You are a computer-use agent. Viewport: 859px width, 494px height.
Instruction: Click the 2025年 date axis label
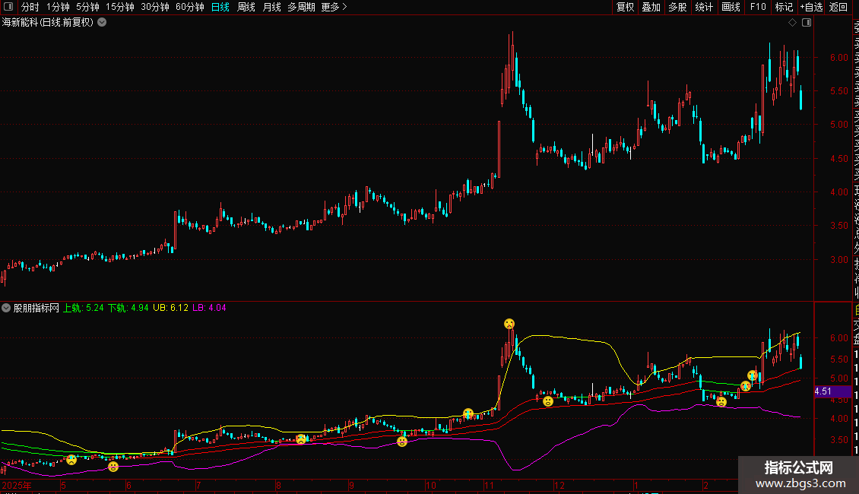[x=17, y=485]
